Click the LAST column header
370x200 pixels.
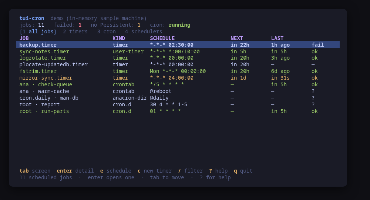277,38
